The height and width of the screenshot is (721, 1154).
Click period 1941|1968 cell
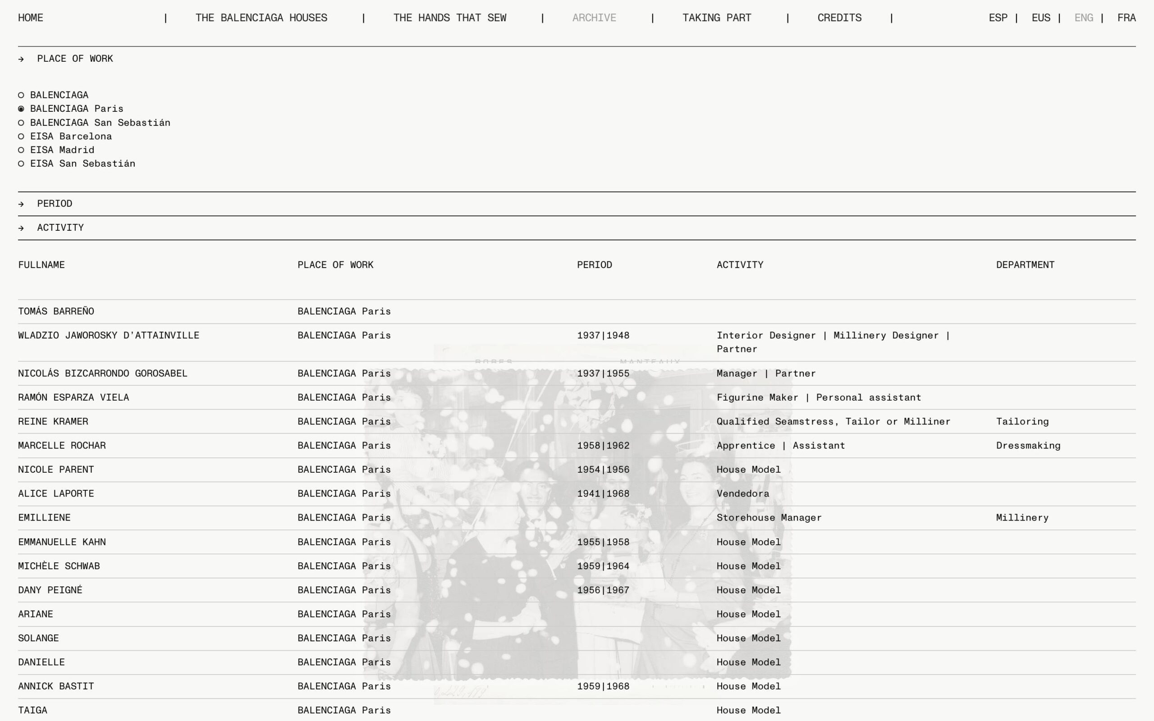603,494
